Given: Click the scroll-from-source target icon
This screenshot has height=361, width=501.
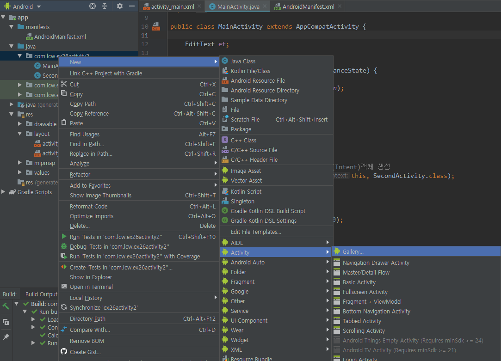Looking at the screenshot, I should click(93, 6).
